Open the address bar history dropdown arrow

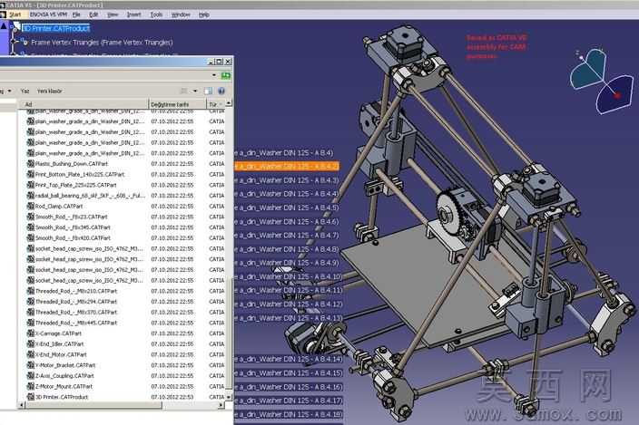point(214,75)
